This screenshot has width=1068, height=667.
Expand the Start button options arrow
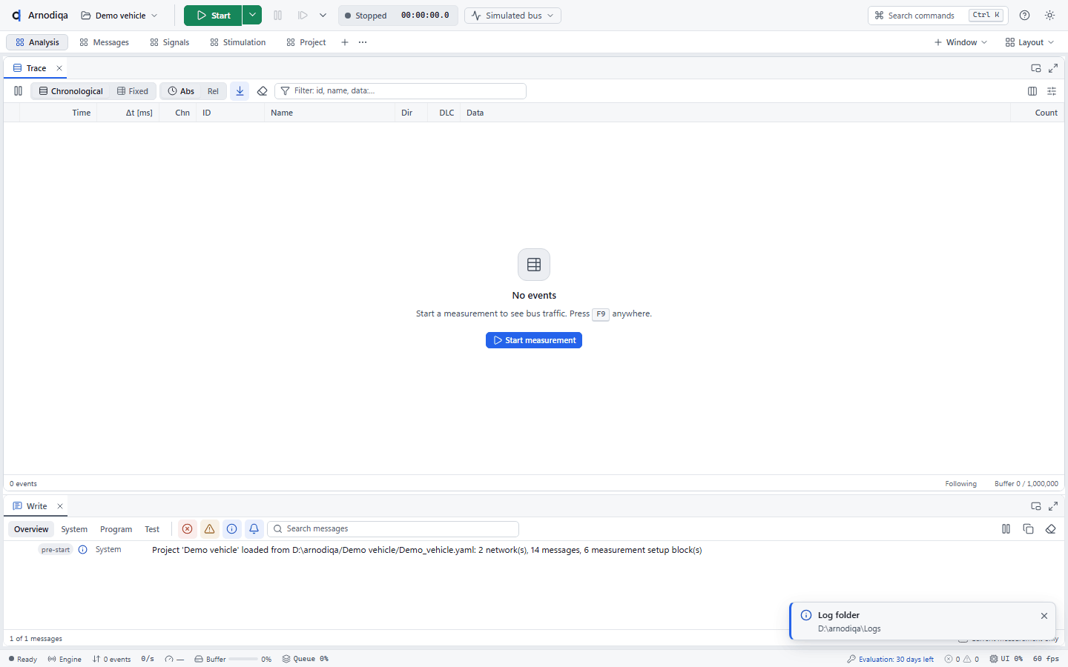click(252, 16)
